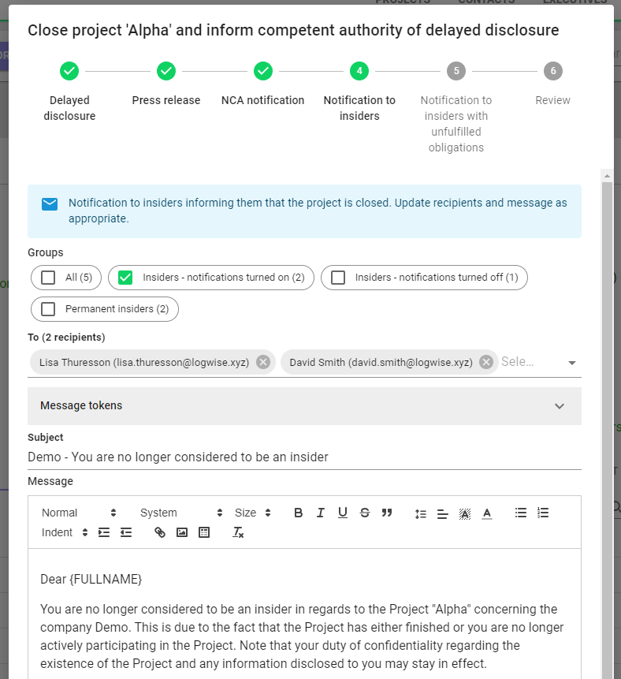This screenshot has height=679, width=621.
Task: Insert bulleted list
Action: [521, 513]
